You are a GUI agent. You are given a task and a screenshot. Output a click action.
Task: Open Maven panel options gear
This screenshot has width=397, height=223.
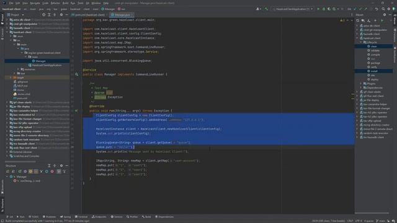tap(385, 15)
